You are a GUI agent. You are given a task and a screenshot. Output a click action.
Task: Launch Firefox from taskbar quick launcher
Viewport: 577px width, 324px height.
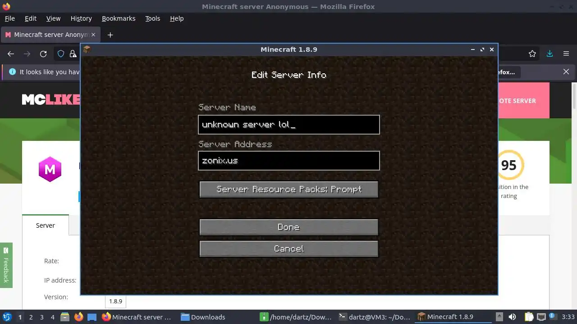pos(78,317)
